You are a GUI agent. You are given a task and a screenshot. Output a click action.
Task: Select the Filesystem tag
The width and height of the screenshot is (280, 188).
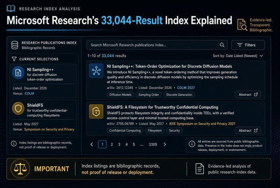click(155, 130)
